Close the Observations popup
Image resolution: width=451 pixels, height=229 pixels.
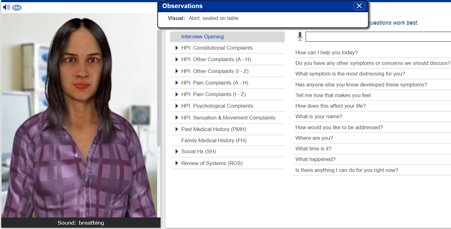click(359, 6)
